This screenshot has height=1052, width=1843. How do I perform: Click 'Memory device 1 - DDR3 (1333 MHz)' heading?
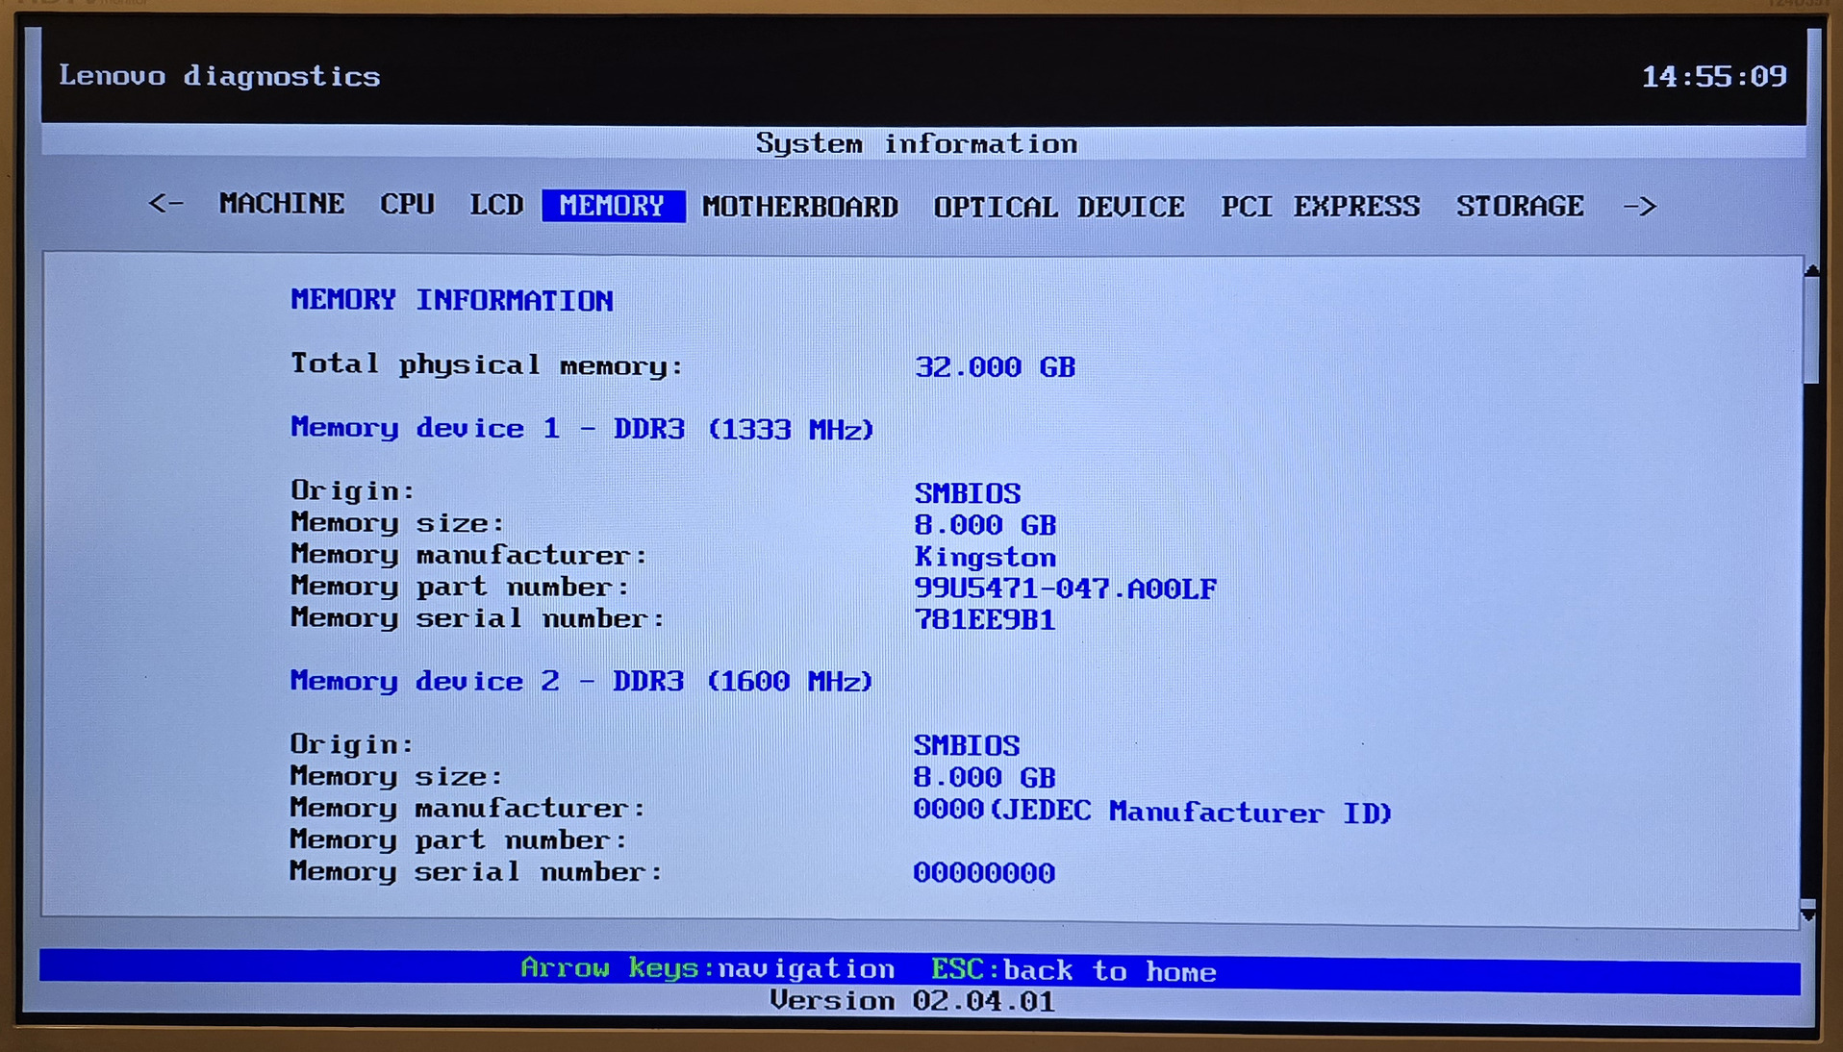pos(582,429)
